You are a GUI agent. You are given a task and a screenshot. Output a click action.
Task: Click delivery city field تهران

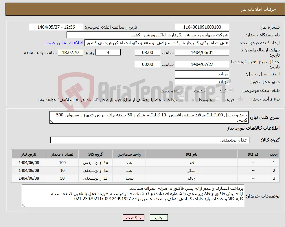(202, 82)
